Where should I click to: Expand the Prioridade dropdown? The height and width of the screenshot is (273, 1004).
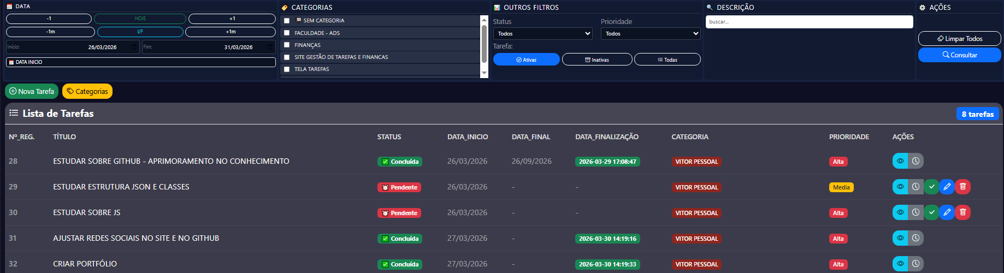(x=650, y=34)
